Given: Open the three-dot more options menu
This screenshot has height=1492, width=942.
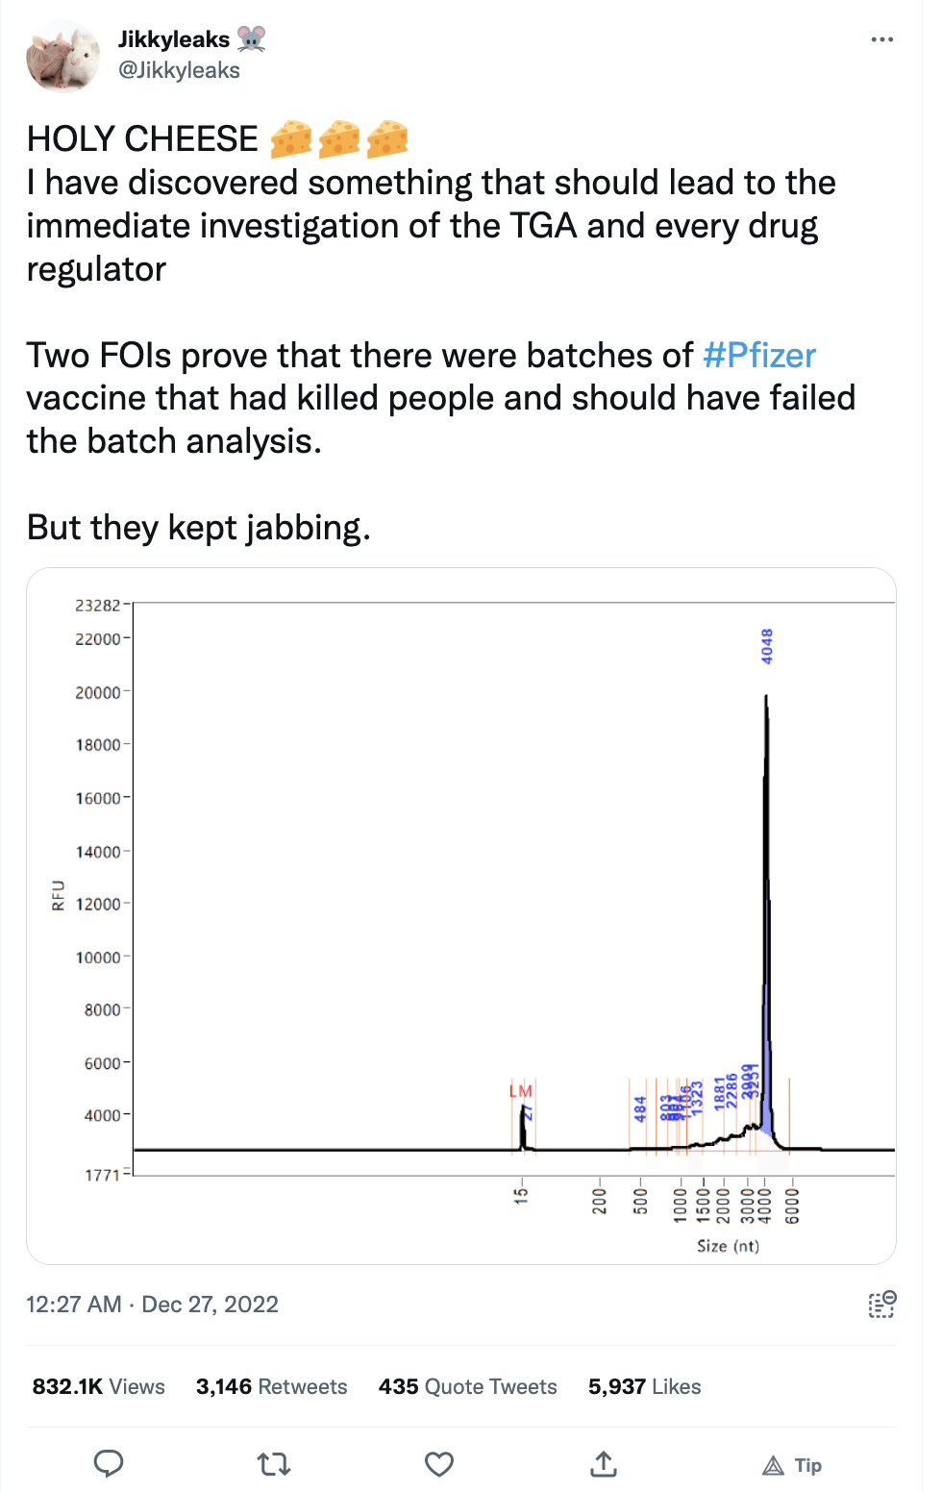Looking at the screenshot, I should pyautogui.click(x=881, y=39).
